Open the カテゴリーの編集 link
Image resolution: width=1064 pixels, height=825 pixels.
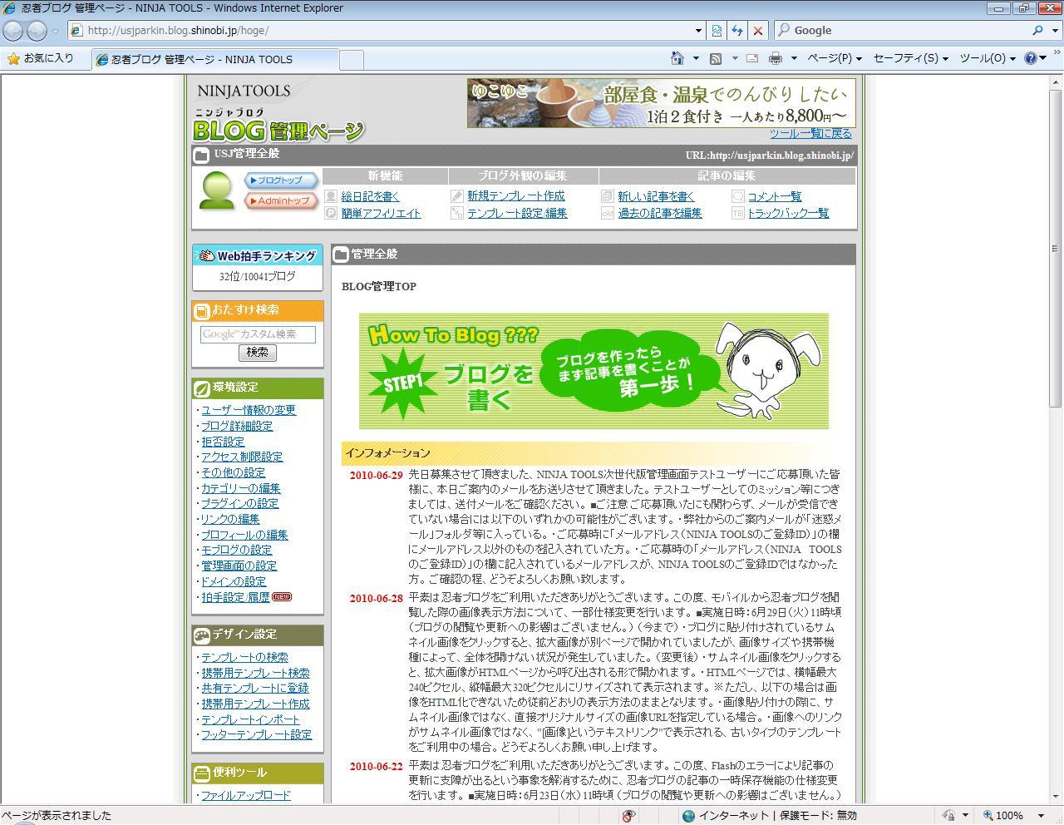pos(241,488)
